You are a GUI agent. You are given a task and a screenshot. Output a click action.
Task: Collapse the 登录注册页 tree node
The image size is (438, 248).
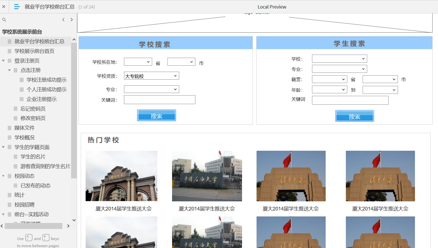(x=3, y=61)
